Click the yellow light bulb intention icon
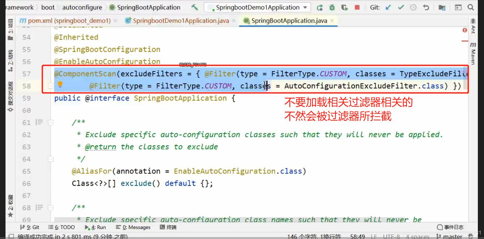 (60, 85)
